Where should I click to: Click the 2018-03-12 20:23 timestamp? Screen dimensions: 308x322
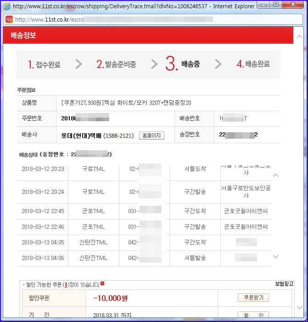[x=43, y=169]
